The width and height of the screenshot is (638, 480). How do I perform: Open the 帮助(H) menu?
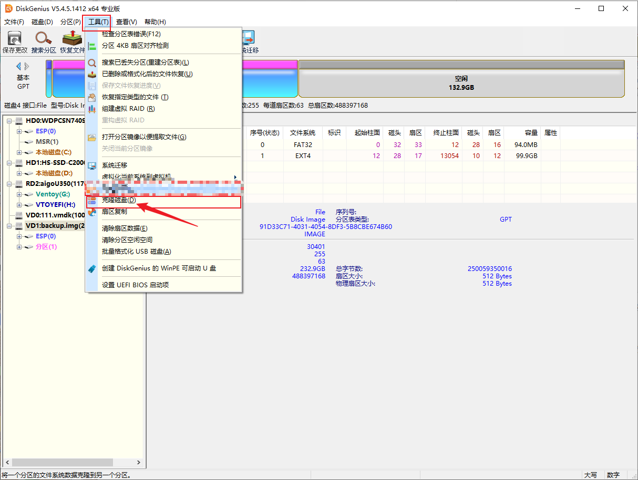coord(155,22)
